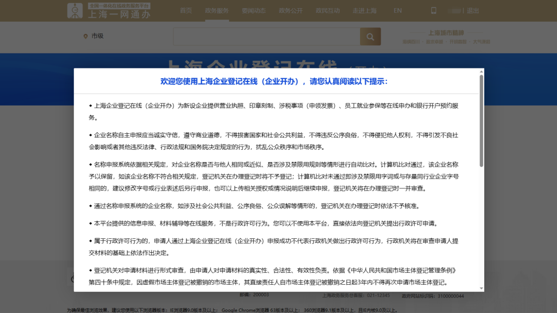Image resolution: width=557 pixels, height=313 pixels.
Task: Click the small down arrow below the dialog scrollbar
Action: click(481, 289)
